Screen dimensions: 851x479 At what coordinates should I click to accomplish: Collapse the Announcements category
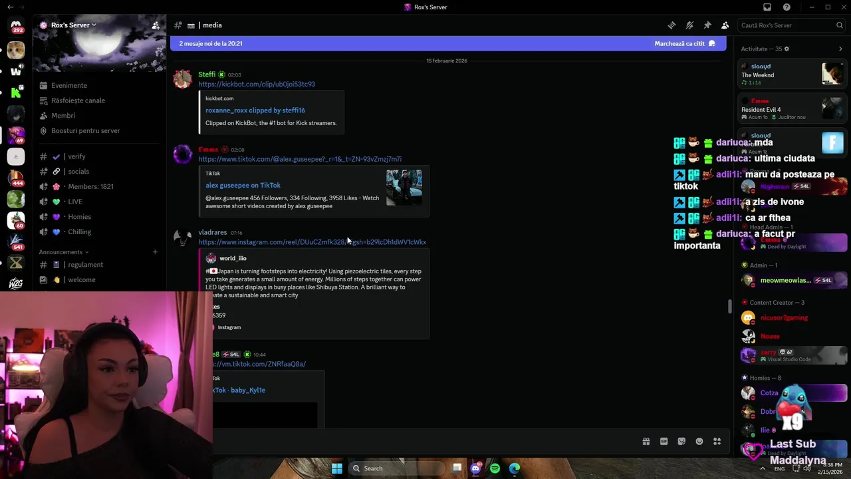pyautogui.click(x=63, y=252)
